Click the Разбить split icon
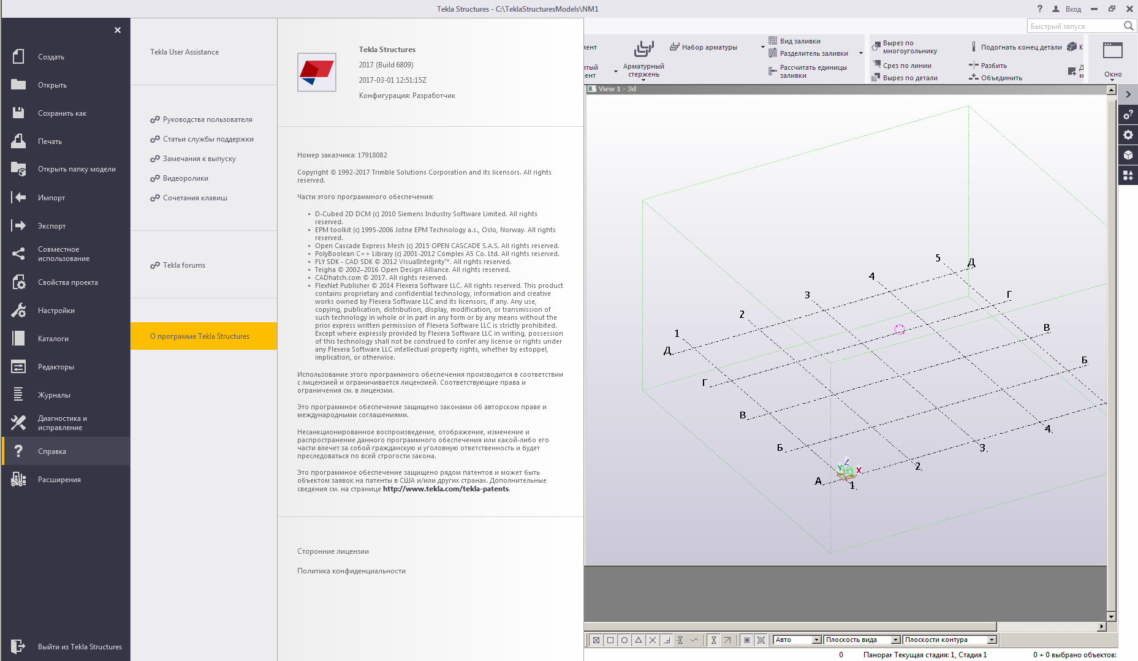The height and width of the screenshot is (661, 1138). [x=973, y=65]
